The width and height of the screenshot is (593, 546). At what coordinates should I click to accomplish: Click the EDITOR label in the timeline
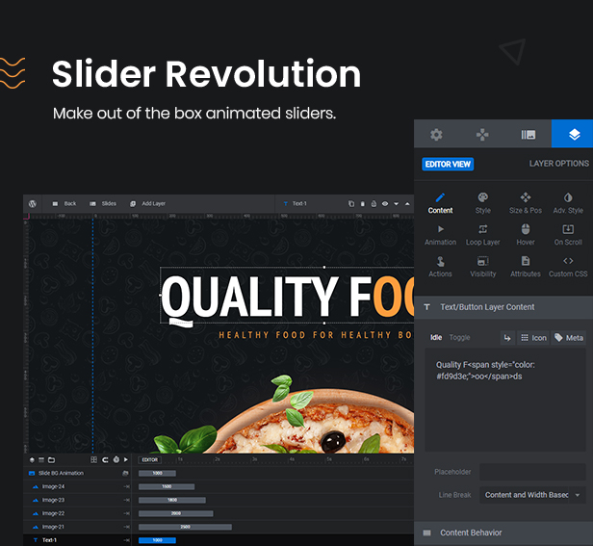[150, 459]
